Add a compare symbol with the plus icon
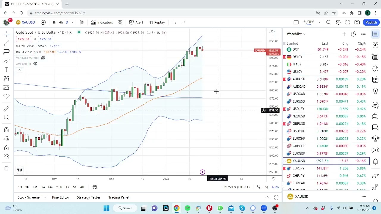Image resolution: width=381 pixels, height=214 pixels. point(43,22)
